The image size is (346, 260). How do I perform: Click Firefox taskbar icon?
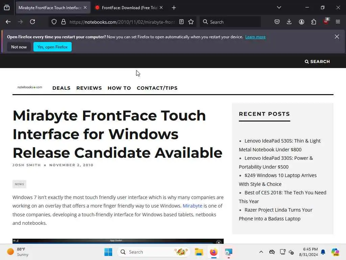pos(214,252)
